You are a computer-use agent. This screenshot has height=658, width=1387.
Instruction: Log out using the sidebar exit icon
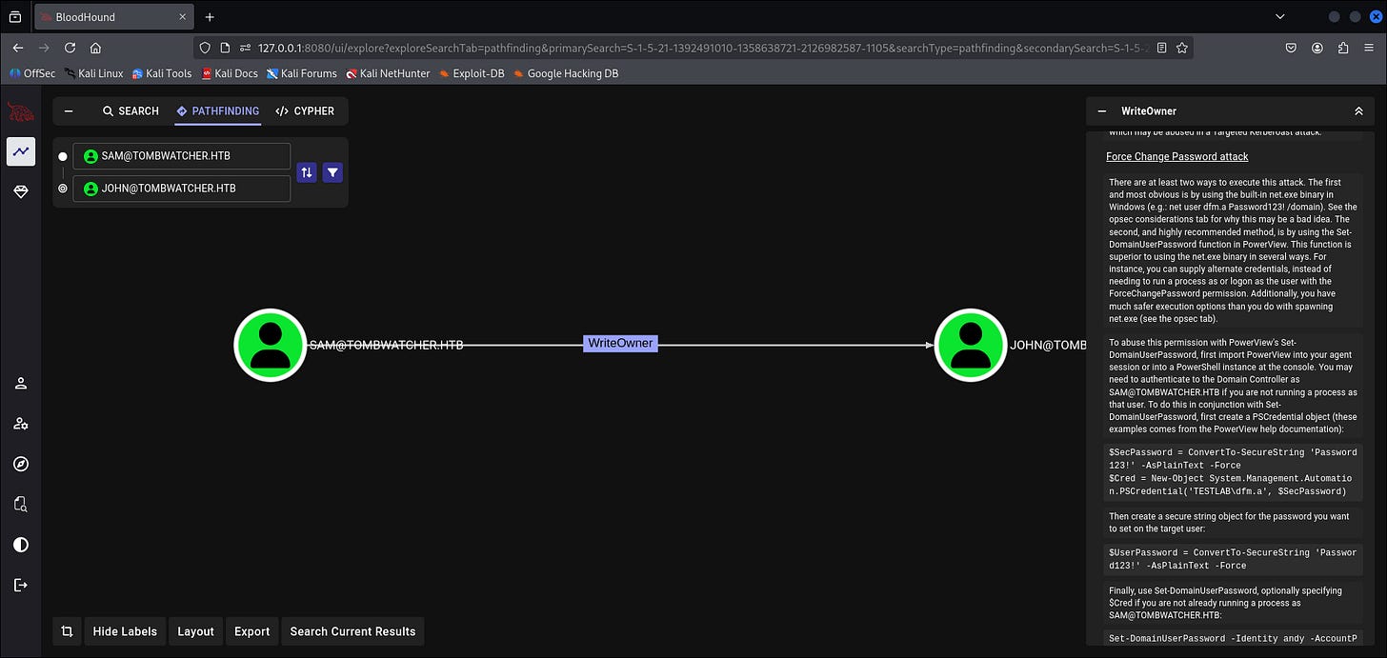21,585
